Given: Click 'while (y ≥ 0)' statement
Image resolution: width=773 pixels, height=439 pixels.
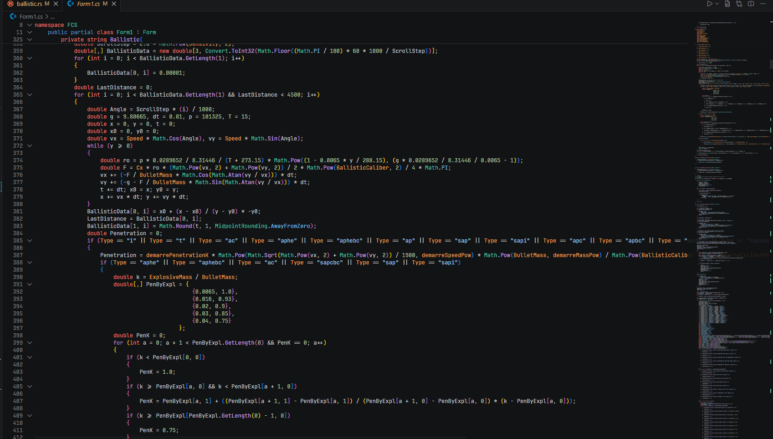Looking at the screenshot, I should 110,146.
